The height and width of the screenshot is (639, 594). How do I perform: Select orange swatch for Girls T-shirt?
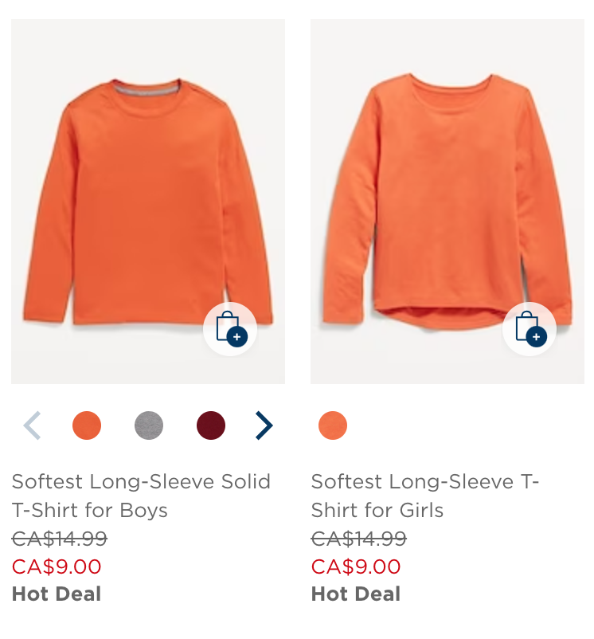(333, 425)
